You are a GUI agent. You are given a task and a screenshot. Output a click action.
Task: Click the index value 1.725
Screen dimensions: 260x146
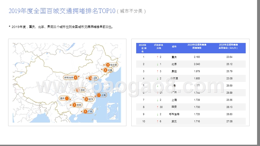[197, 114]
